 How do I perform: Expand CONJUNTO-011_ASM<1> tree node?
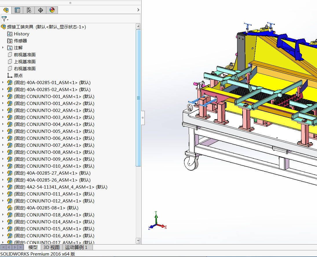[x=3, y=193]
